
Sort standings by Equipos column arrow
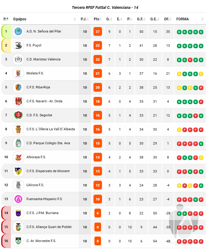click(75, 19)
